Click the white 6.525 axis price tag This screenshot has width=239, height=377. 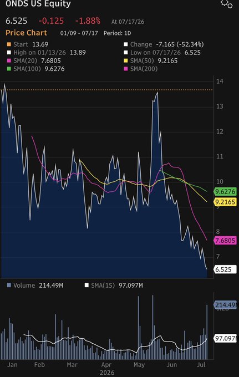tap(225, 269)
